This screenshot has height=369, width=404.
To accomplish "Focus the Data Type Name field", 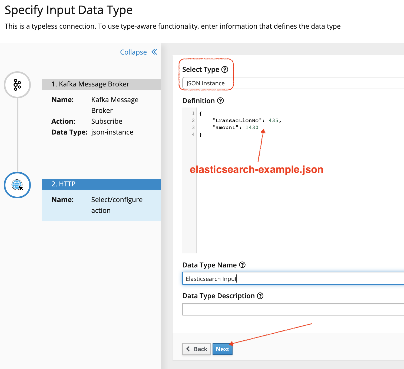I will [x=293, y=279].
